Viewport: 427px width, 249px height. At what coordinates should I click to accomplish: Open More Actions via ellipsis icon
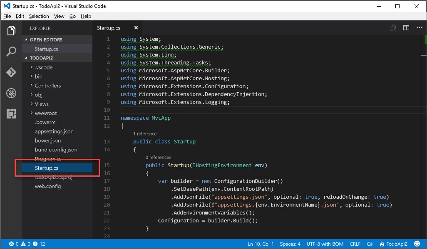coord(419,27)
